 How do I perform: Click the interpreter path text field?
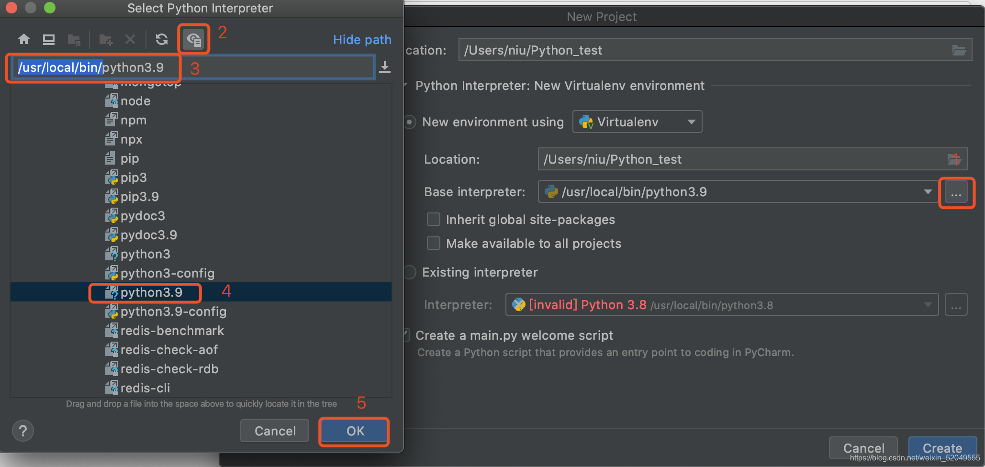coord(193,67)
